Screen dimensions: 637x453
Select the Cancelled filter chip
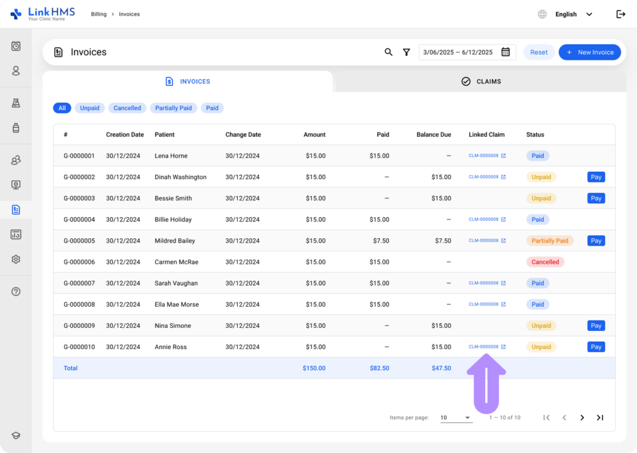point(127,108)
